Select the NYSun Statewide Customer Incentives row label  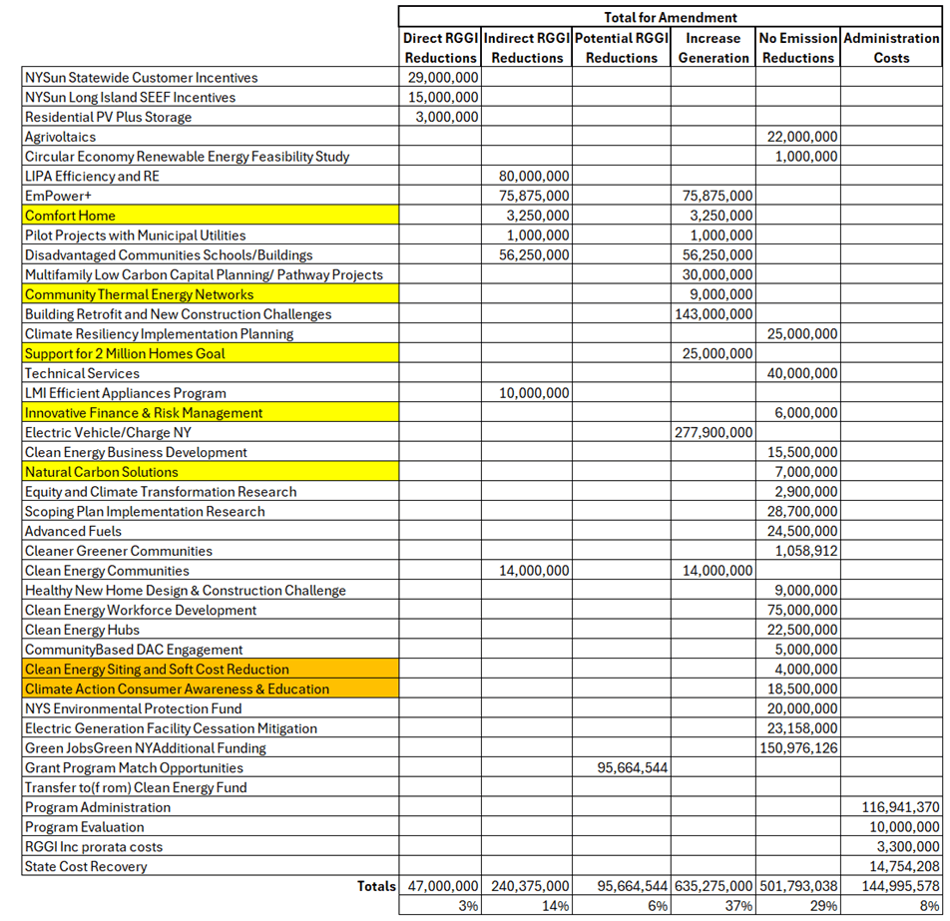tap(141, 78)
